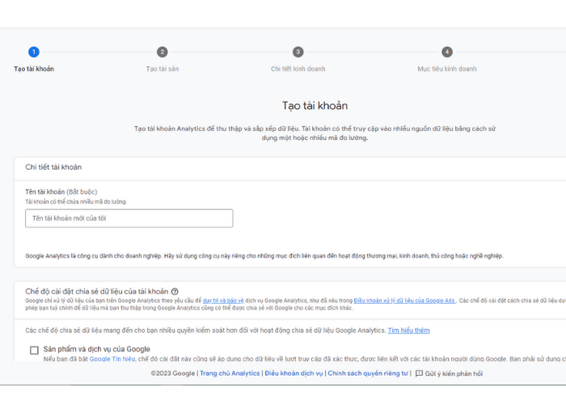Viewport: 566px width, 404px height.
Task: Open 'Điều khoản xử lý dữ liệu của Google Ads' link
Action: 404,301
